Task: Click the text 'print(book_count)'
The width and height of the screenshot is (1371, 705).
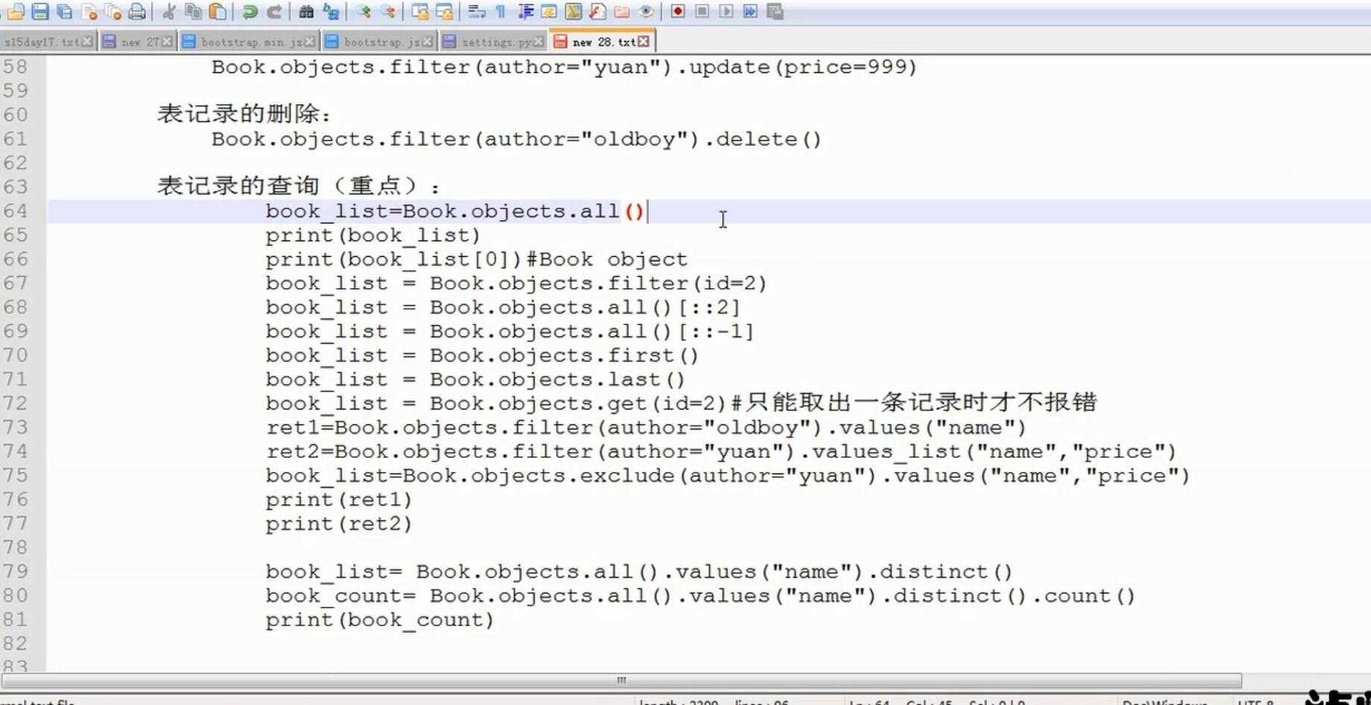Action: [x=380, y=620]
